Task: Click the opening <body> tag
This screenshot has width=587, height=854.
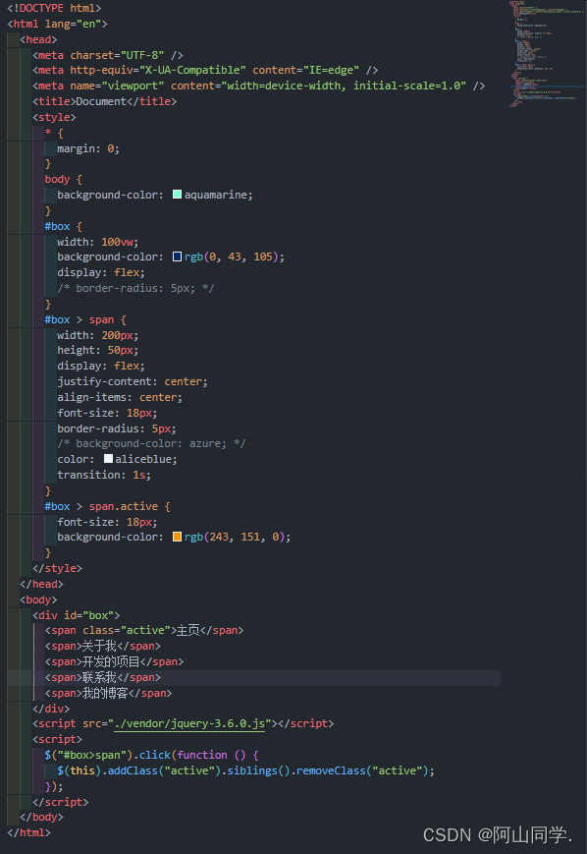Action: pyautogui.click(x=38, y=599)
